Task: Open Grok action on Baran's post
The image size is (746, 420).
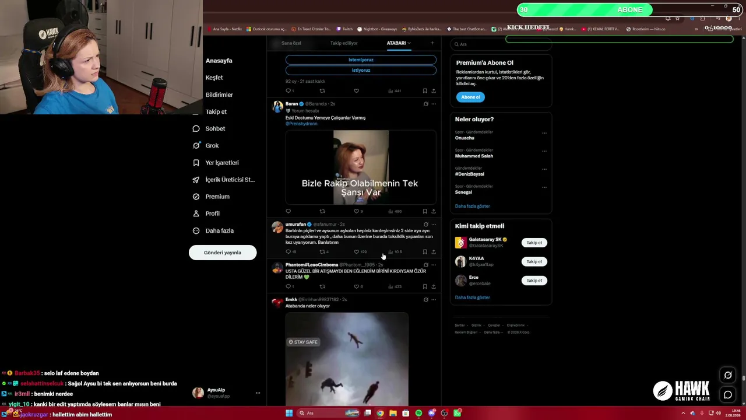Action: coord(425,104)
